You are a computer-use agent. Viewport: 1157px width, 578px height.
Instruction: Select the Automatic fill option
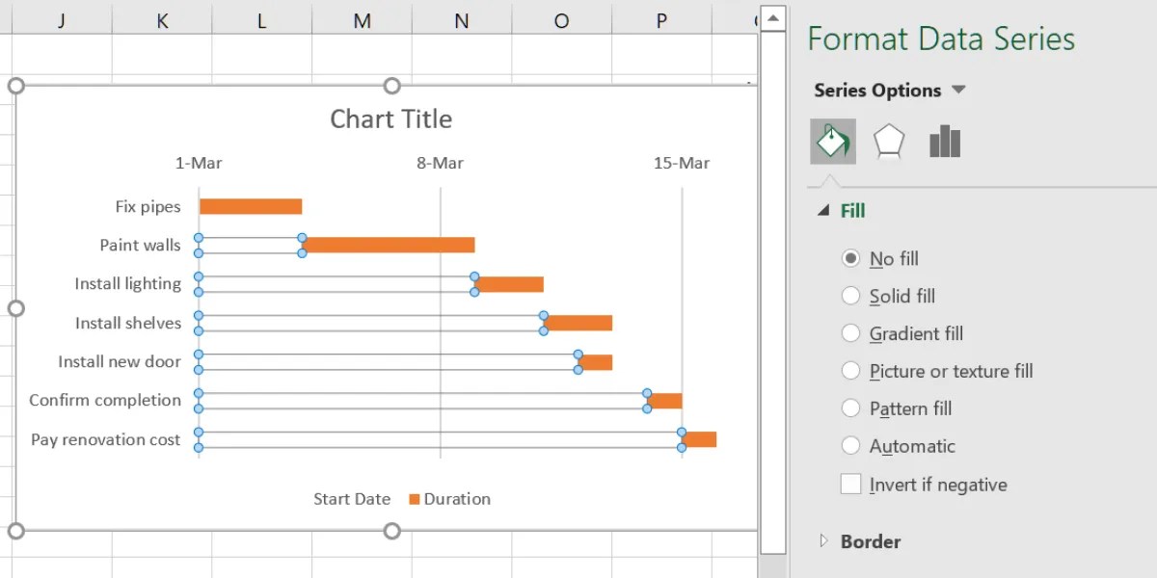(x=852, y=446)
